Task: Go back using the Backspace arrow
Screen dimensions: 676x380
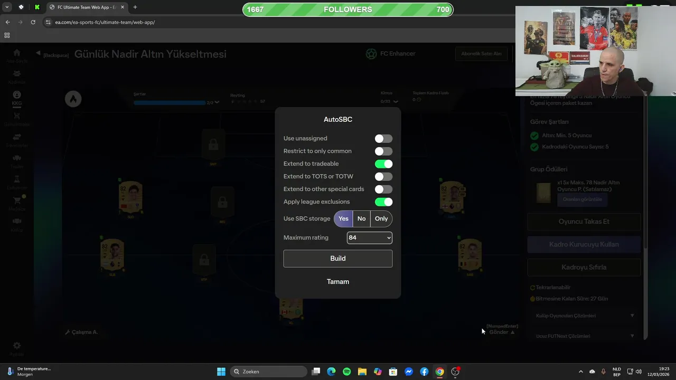Action: (38, 54)
